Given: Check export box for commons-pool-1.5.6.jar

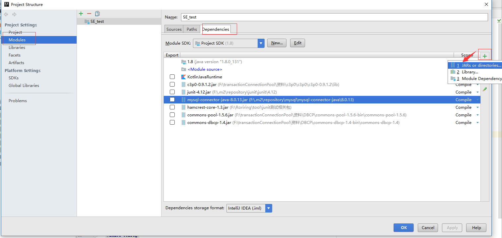Looking at the screenshot, I should [172, 115].
